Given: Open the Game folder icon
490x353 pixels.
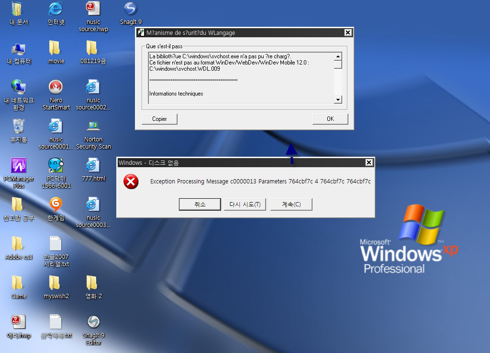Looking at the screenshot, I should tap(18, 283).
